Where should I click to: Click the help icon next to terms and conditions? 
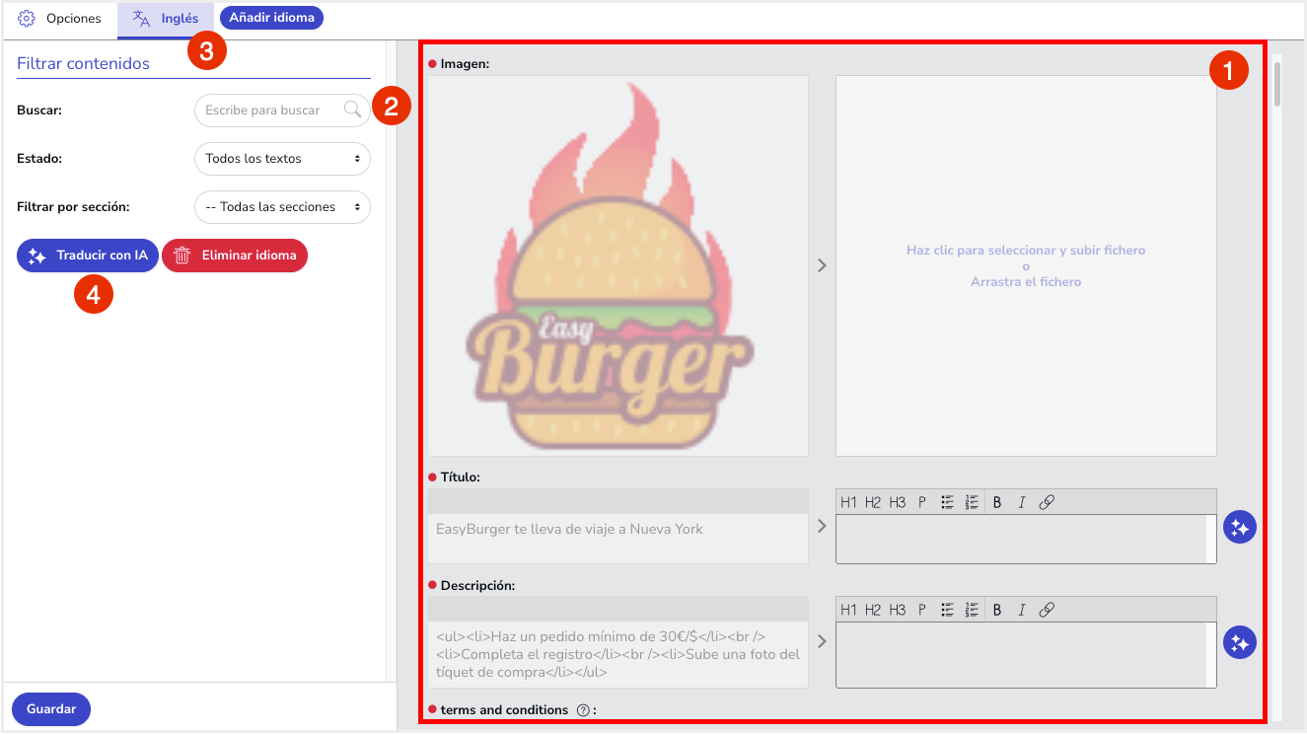click(582, 710)
